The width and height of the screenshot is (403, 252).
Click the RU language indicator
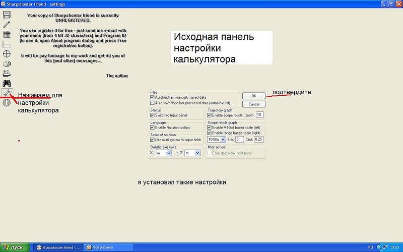(x=370, y=247)
